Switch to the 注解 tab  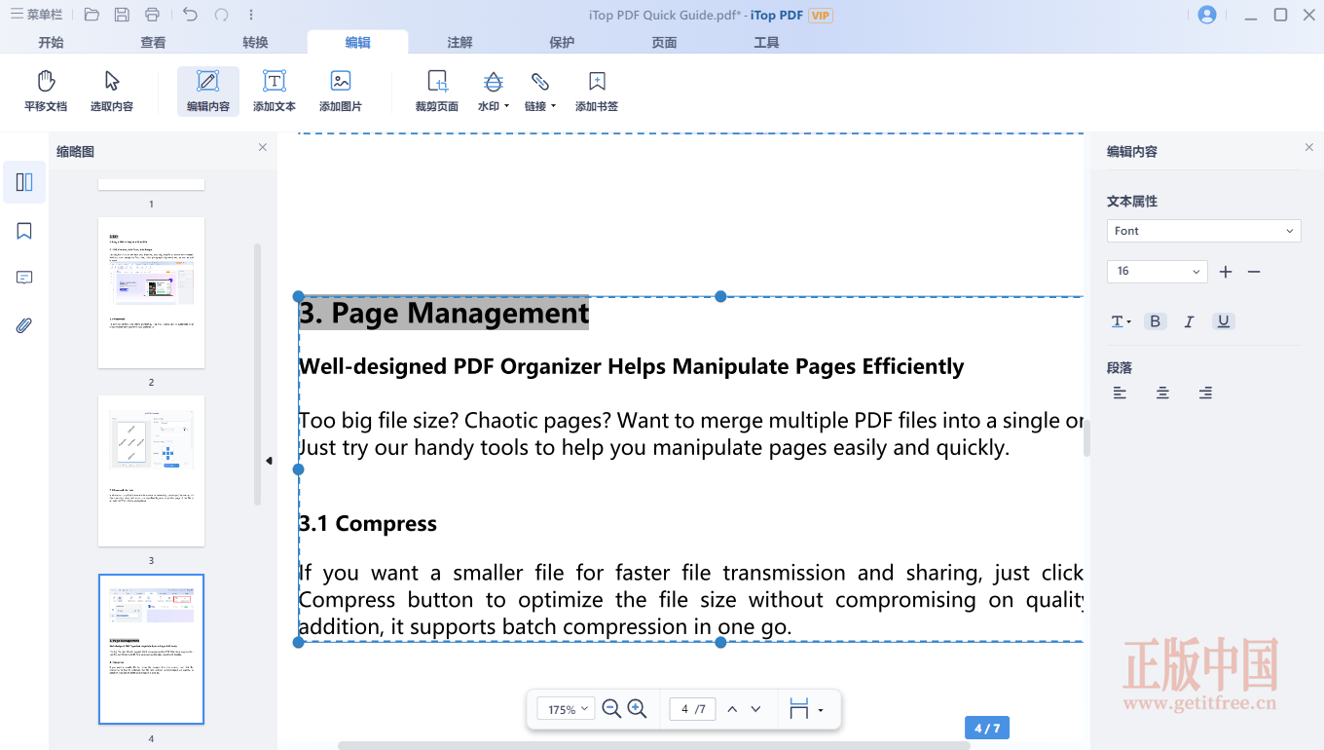tap(460, 43)
